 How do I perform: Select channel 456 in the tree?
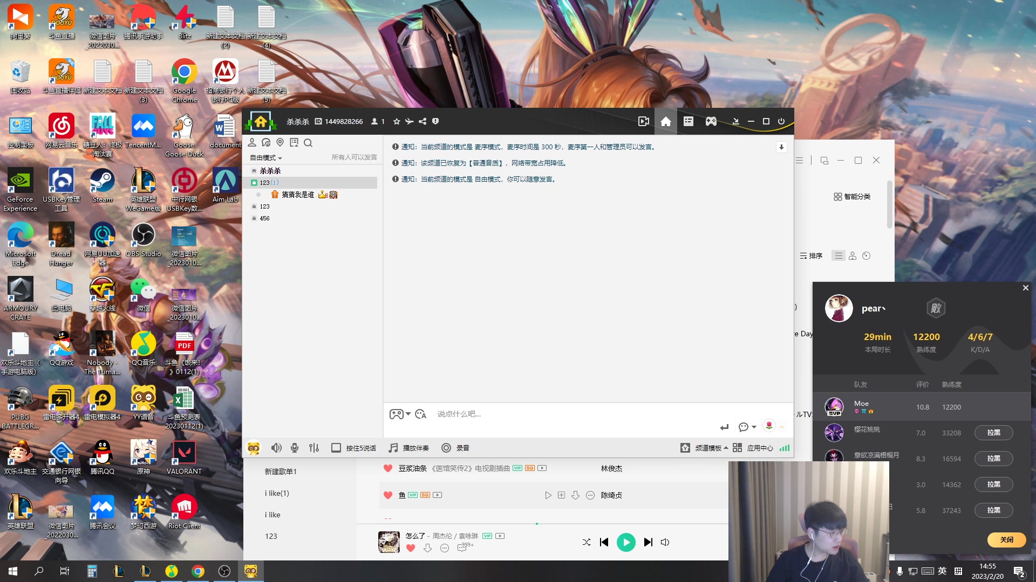264,218
